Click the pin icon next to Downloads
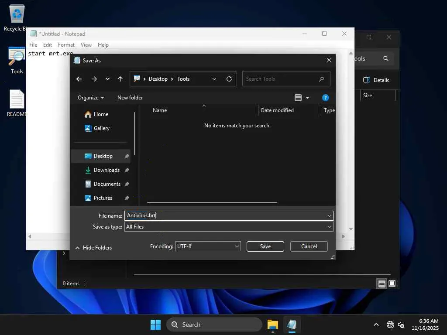This screenshot has width=447, height=335. [127, 170]
